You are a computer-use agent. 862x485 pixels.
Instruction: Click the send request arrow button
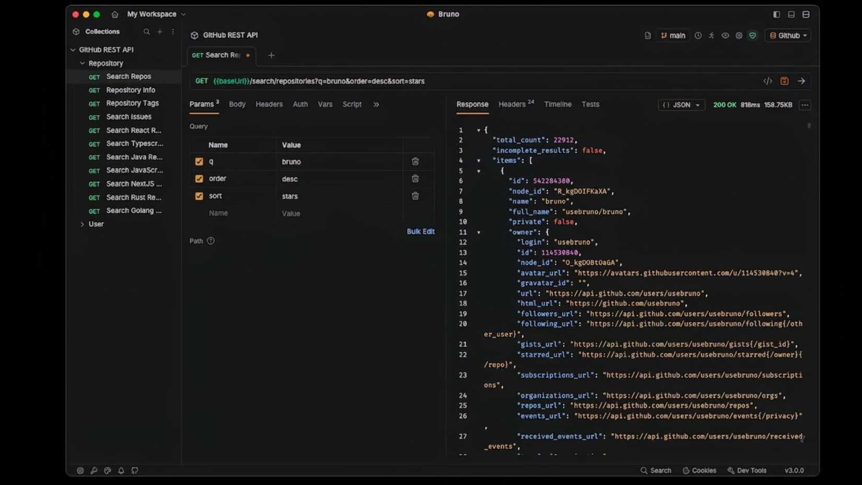(x=801, y=81)
